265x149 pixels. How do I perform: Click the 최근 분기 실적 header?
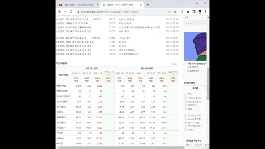point(147,69)
